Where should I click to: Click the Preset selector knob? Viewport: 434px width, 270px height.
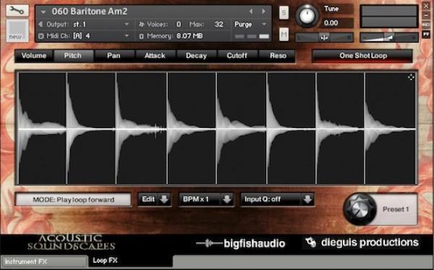(x=359, y=209)
